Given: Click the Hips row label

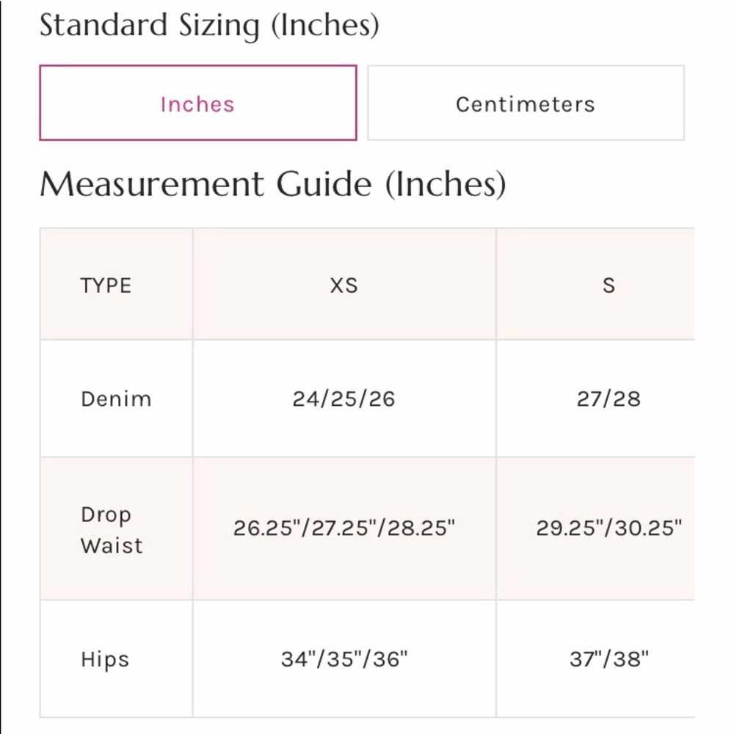Looking at the screenshot, I should (105, 659).
